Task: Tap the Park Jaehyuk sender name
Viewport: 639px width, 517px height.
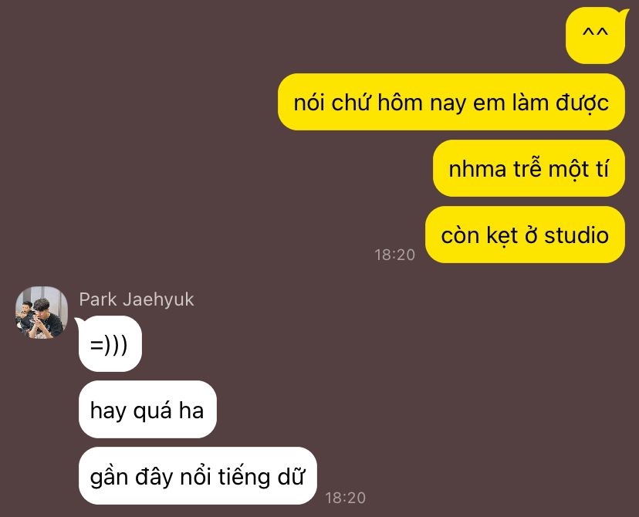Action: pos(137,299)
